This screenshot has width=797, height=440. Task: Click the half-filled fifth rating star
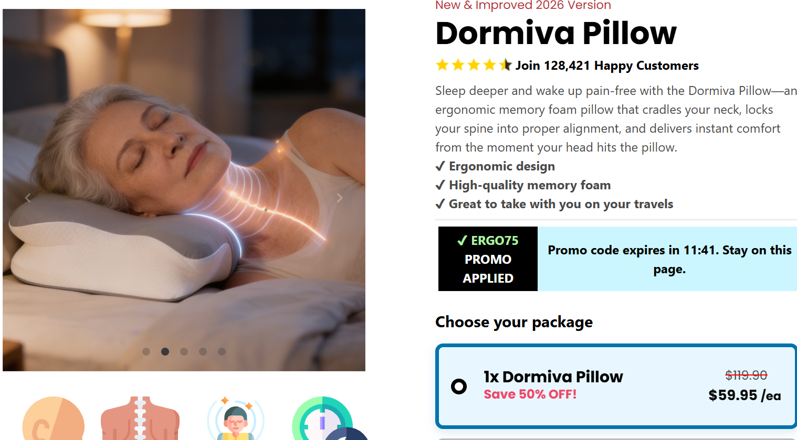point(506,65)
